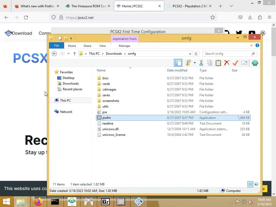Open recent locations dropdown arrow

[x=68, y=54]
